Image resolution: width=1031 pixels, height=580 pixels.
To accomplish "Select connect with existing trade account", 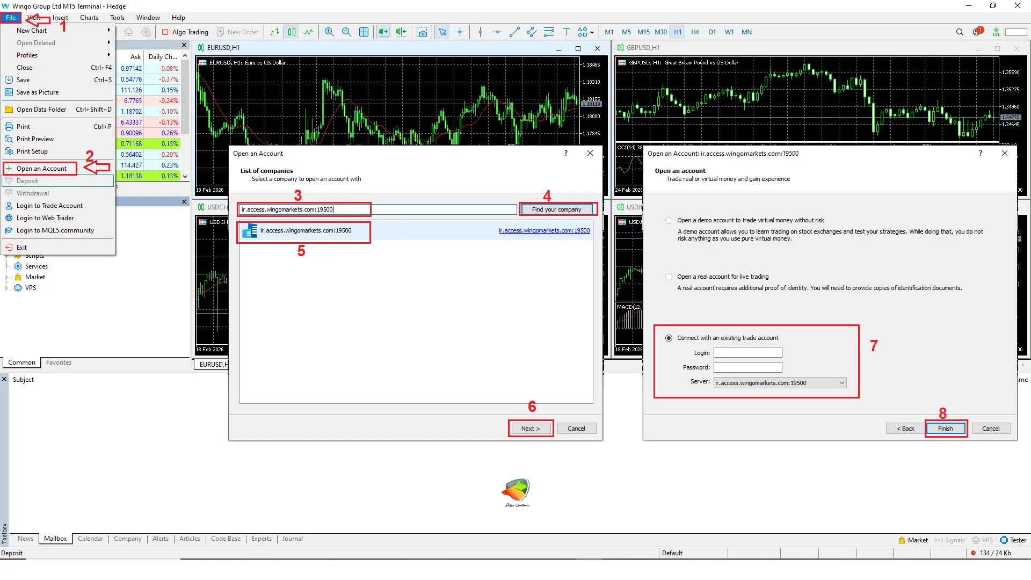I will point(669,338).
